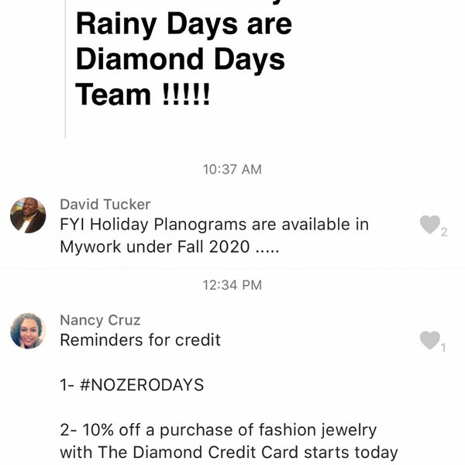The width and height of the screenshot is (465, 465).
Task: Click the 'Reminders for credit' message line
Action: point(140,340)
